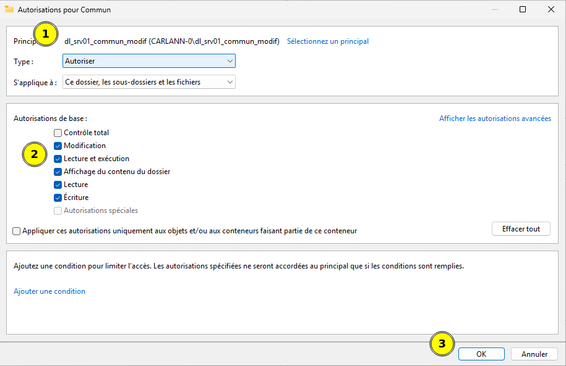The width and height of the screenshot is (566, 366).
Task: Check the Contrôle total checkbox
Action: click(x=58, y=133)
